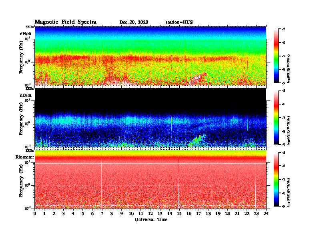317x245 pixels.
Task: Click hour 9 on the Universal Time axis
Action: tap(121, 213)
